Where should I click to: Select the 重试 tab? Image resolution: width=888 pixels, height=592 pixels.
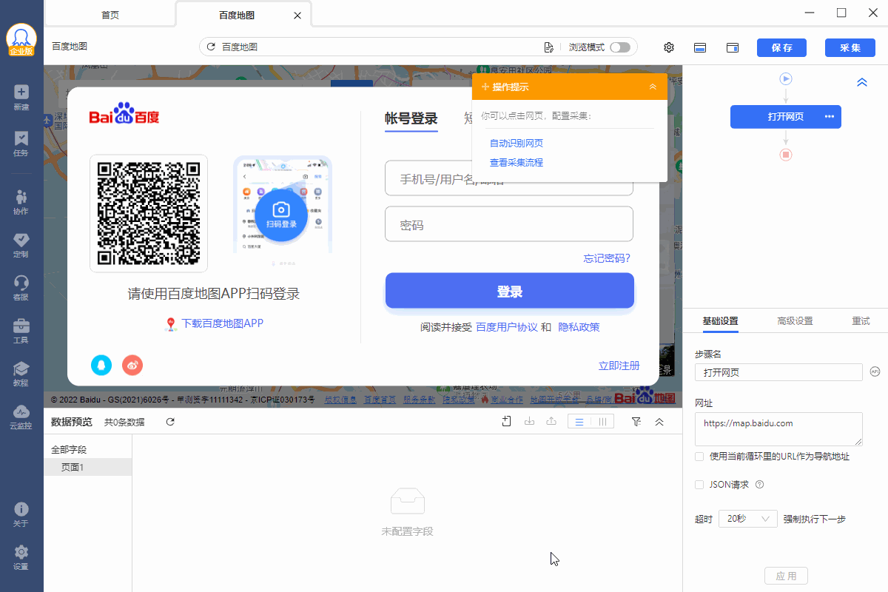pos(861,321)
